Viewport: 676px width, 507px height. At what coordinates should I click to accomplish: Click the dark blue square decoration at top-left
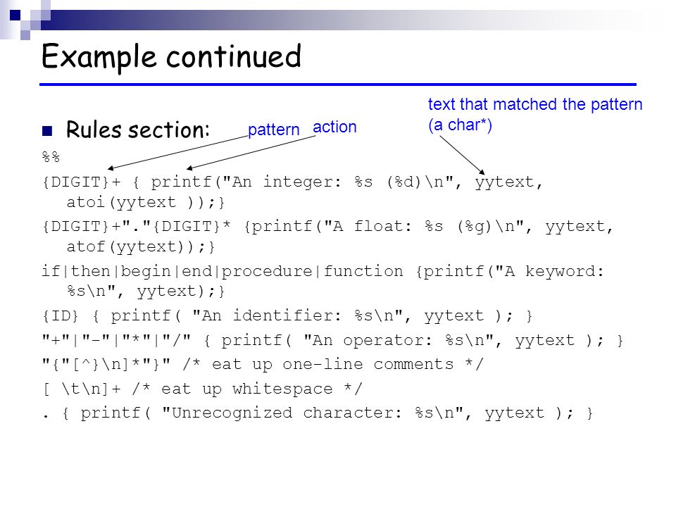(15, 15)
